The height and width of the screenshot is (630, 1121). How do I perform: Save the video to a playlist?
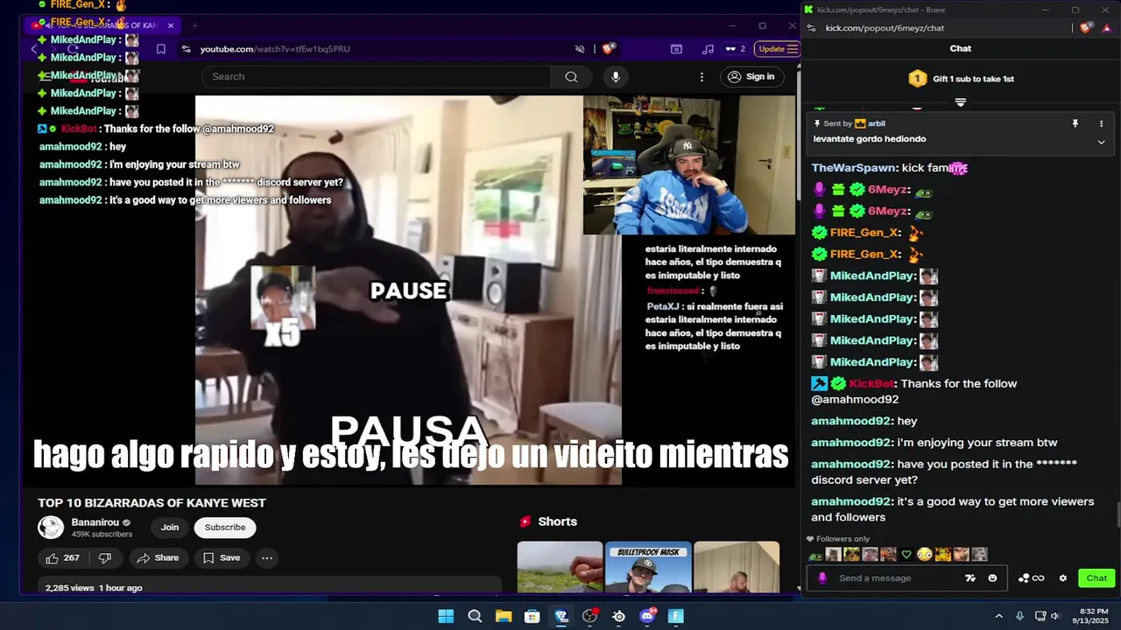click(221, 558)
